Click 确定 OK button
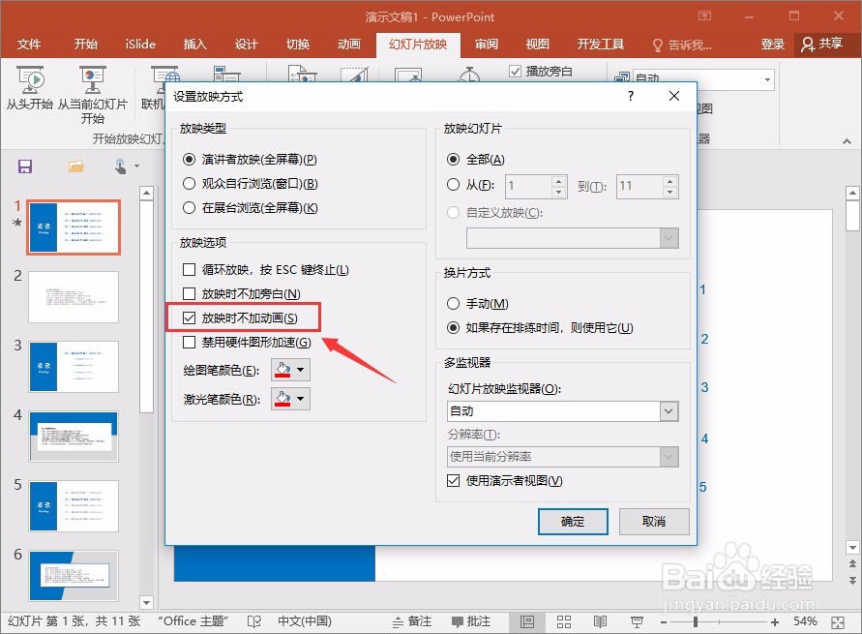This screenshot has width=862, height=634. tap(573, 522)
